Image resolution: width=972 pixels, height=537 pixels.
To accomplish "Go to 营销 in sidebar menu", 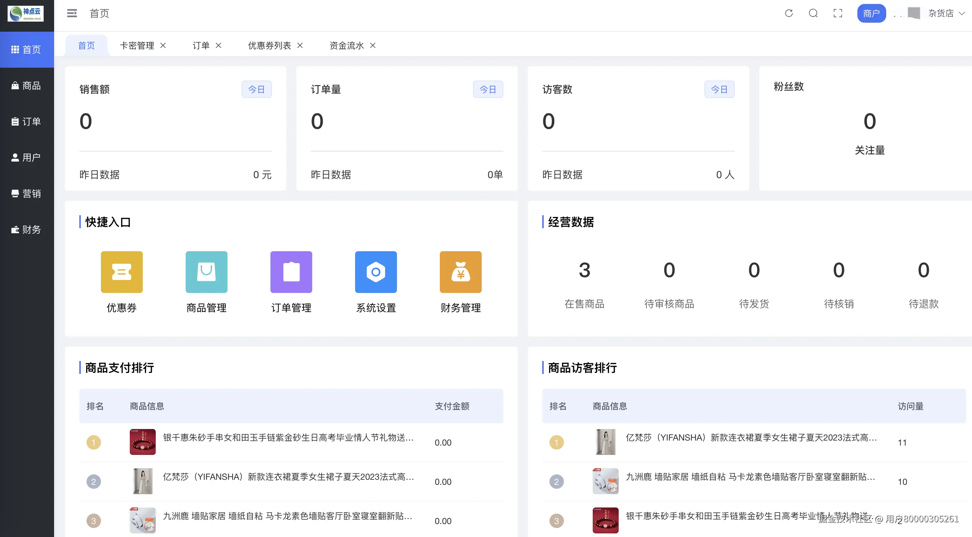I will (26, 194).
